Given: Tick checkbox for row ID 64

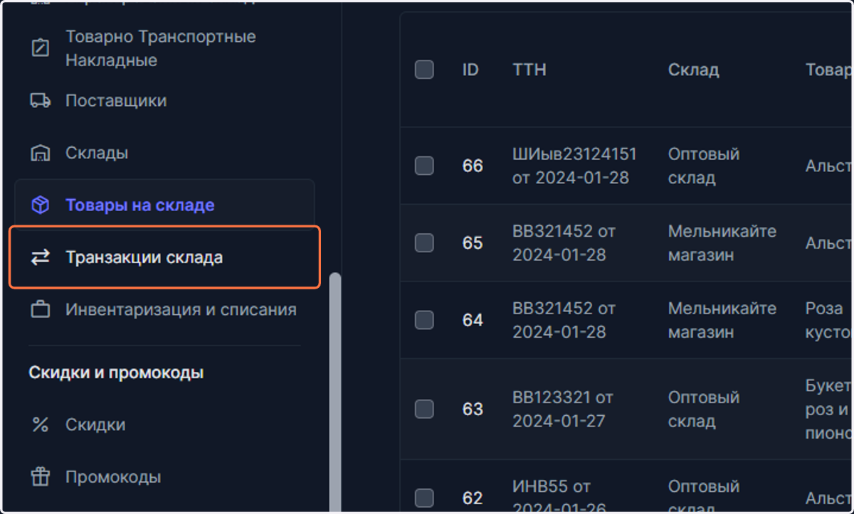Looking at the screenshot, I should [424, 320].
